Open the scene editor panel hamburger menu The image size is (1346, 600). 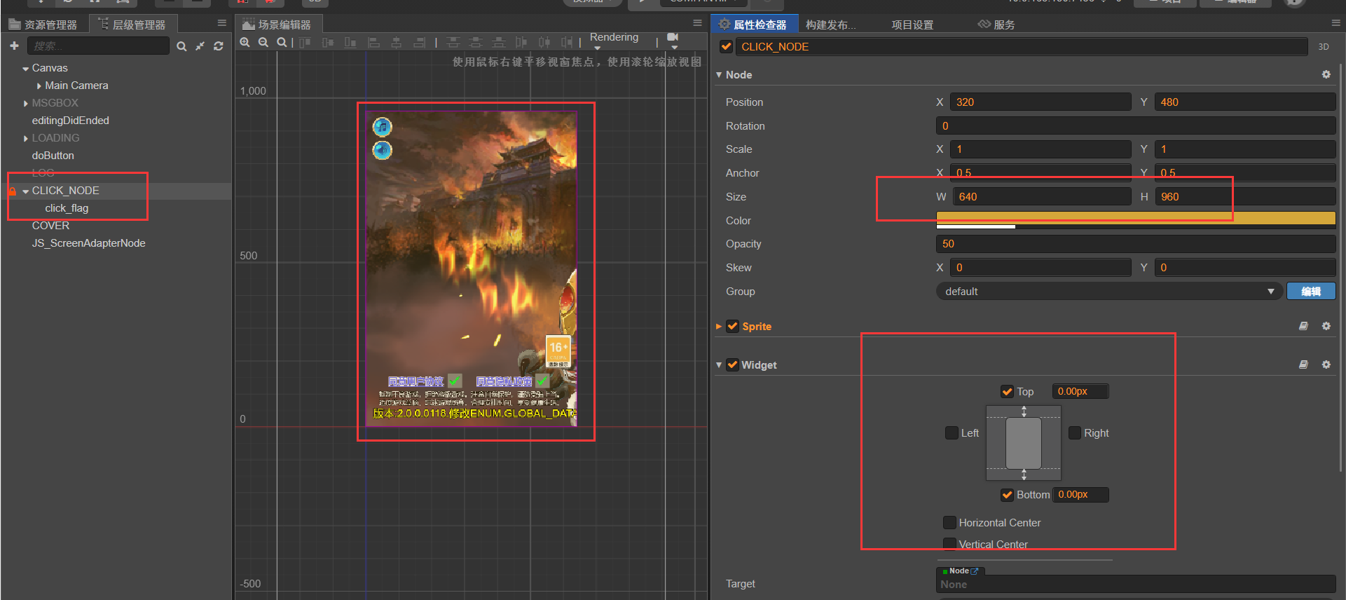coord(697,23)
